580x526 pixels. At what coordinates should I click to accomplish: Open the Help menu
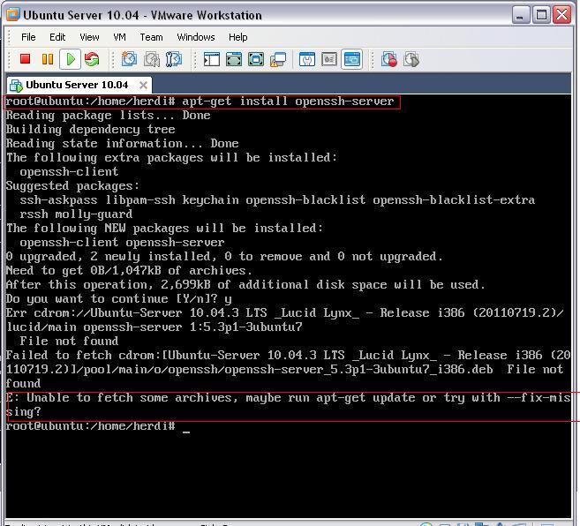coord(237,37)
